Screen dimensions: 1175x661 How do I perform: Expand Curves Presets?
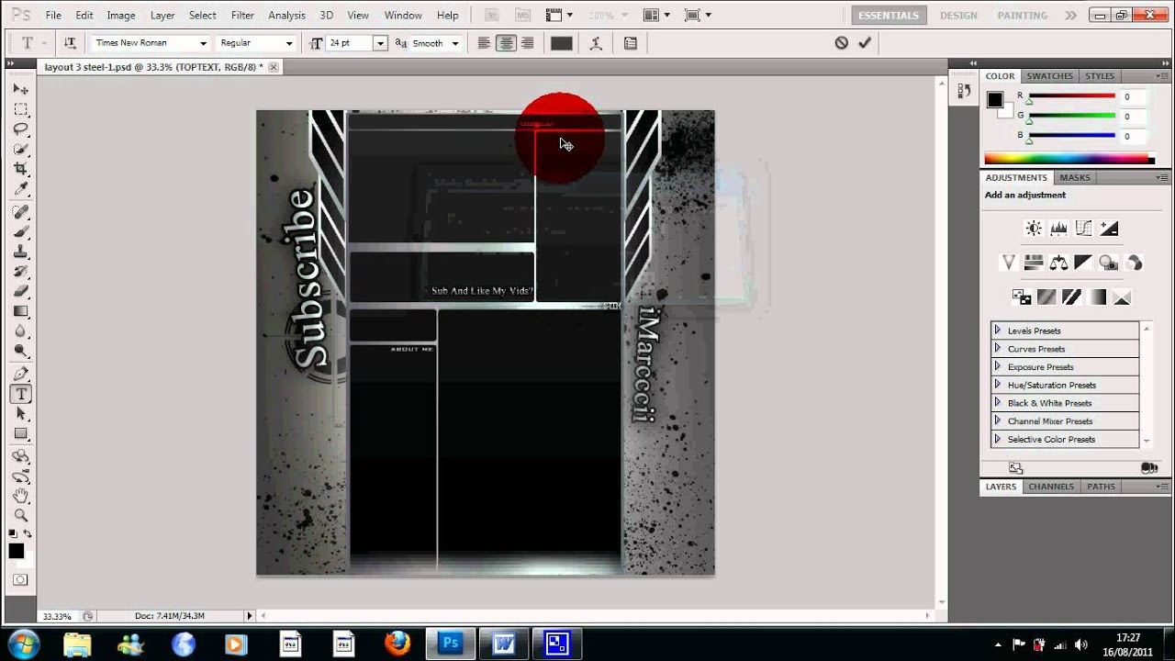(998, 349)
